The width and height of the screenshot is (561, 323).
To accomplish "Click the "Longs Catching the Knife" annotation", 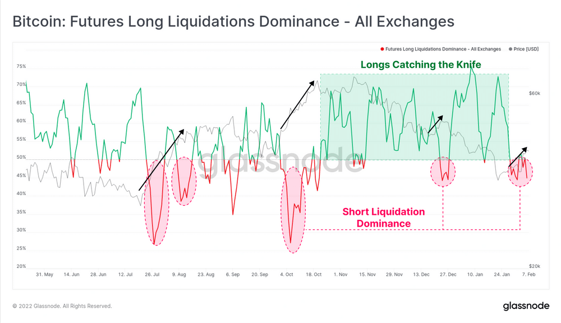I will click(421, 64).
